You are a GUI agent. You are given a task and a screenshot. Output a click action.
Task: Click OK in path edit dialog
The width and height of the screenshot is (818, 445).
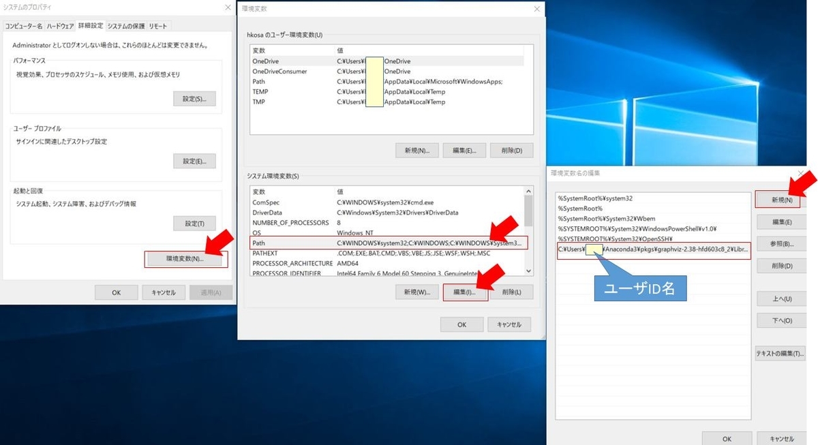727,439
